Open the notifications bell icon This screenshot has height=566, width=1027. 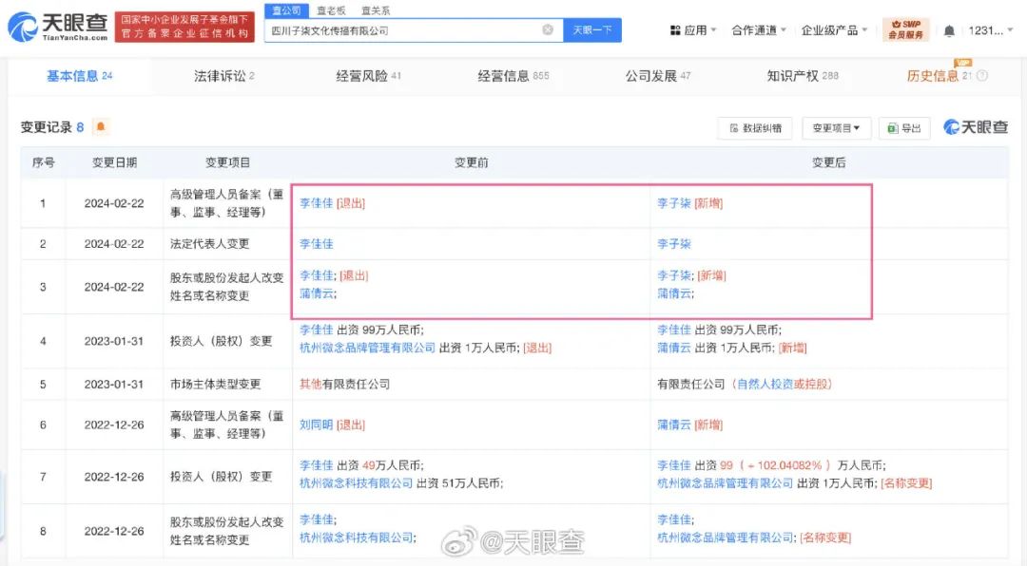949,30
